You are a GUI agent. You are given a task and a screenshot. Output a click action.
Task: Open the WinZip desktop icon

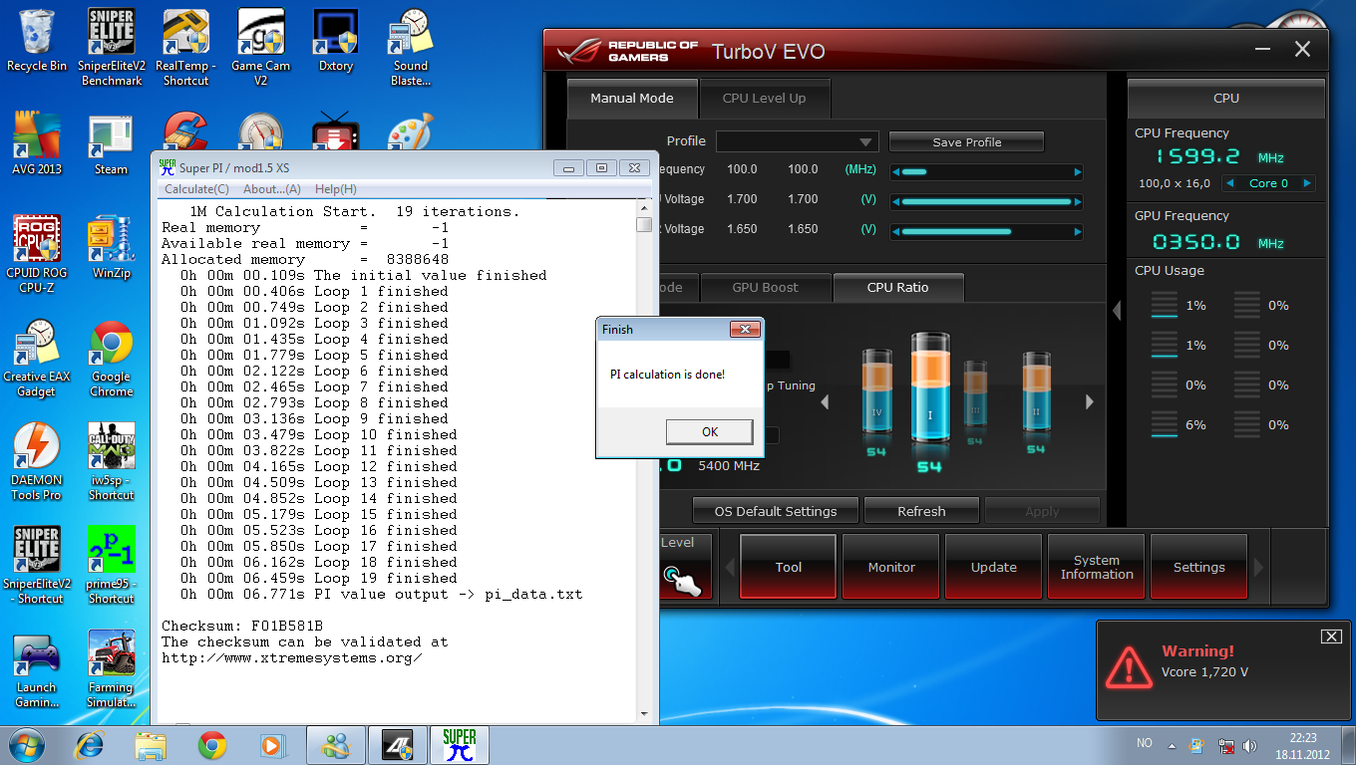point(111,248)
